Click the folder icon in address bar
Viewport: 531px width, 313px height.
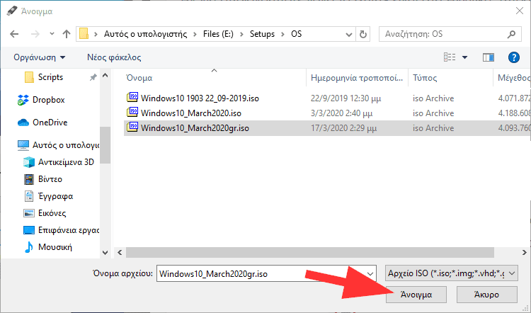84,34
